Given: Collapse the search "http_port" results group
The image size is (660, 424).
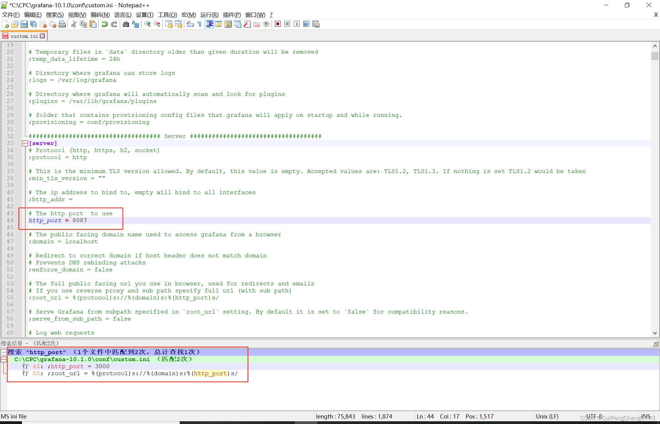Looking at the screenshot, I should click(x=3, y=352).
